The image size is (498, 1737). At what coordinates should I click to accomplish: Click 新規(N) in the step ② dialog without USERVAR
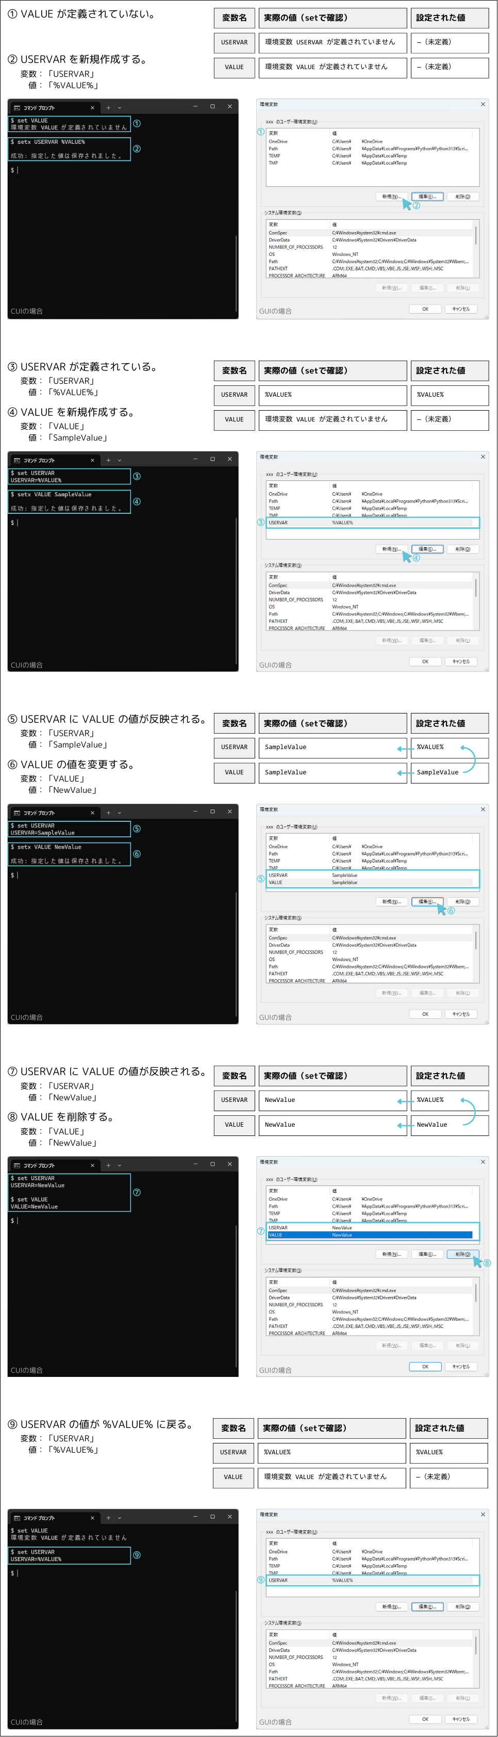[391, 197]
